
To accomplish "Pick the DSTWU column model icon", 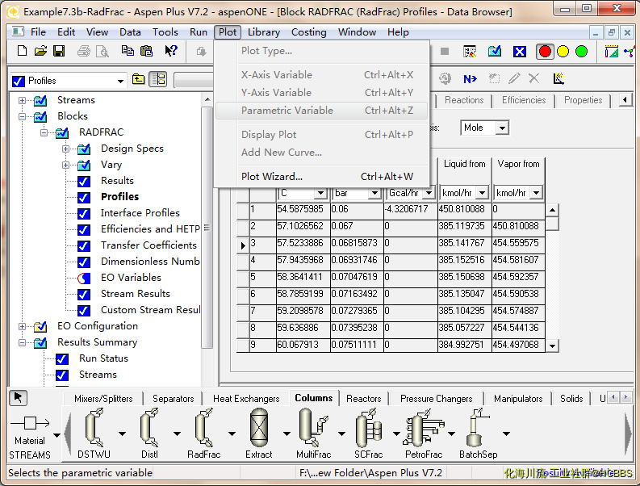I will tap(94, 429).
